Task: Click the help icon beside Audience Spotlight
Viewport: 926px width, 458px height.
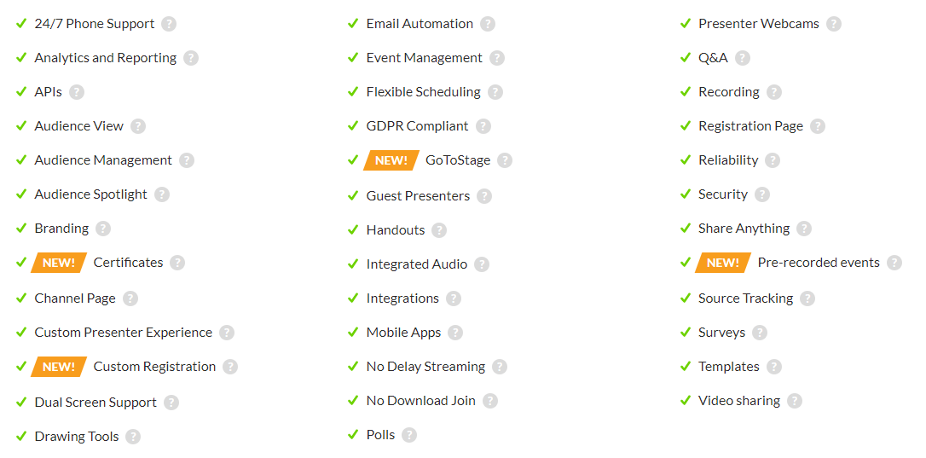Action: 162,194
